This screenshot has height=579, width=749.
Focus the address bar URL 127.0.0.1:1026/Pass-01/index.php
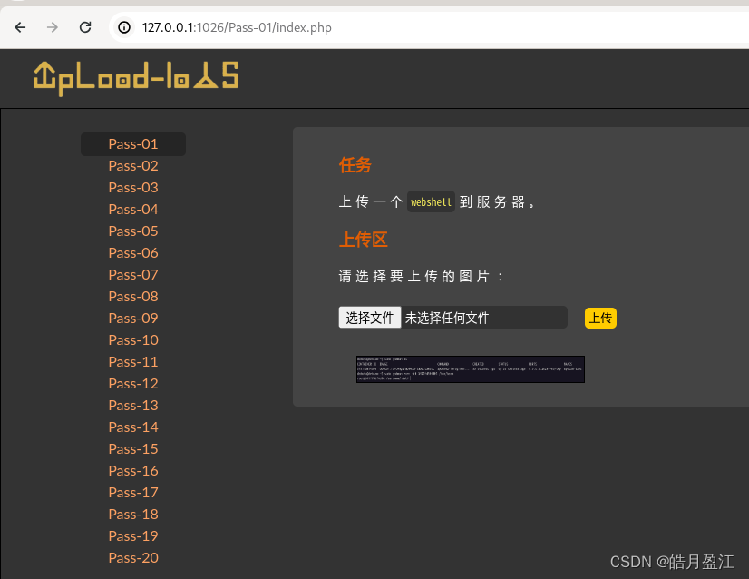pos(237,27)
